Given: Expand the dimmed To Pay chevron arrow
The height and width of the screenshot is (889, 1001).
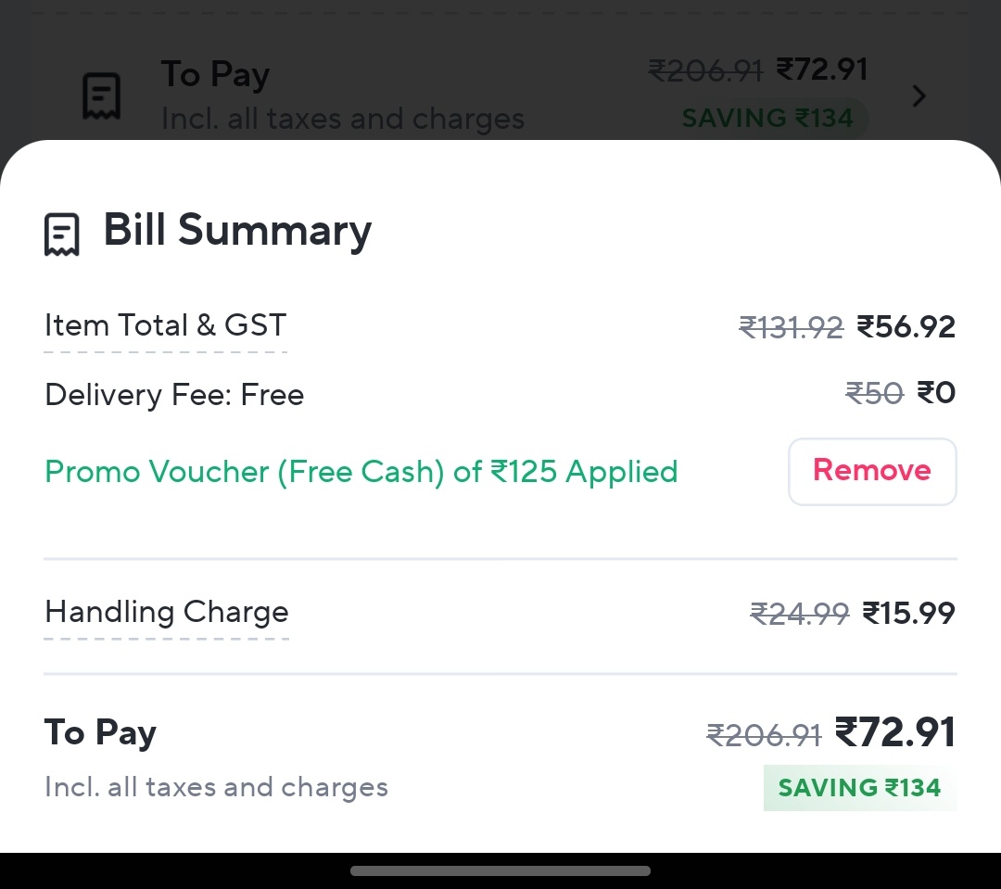Looking at the screenshot, I should tap(919, 96).
